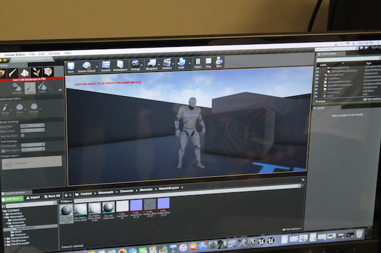The height and width of the screenshot is (253, 381).
Task: Open the Window menu
Action: pos(54,53)
